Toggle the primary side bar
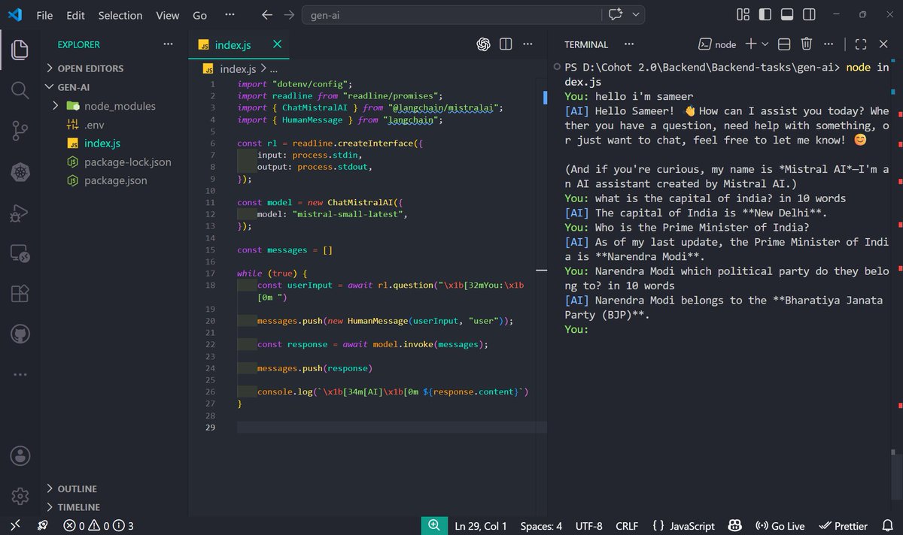The width and height of the screenshot is (903, 535). pyautogui.click(x=765, y=15)
